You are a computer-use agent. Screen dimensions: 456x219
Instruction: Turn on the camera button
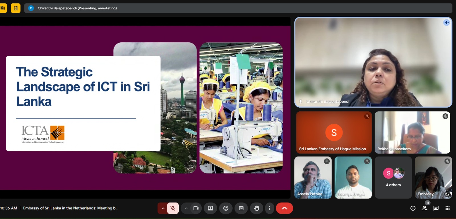pos(196,208)
